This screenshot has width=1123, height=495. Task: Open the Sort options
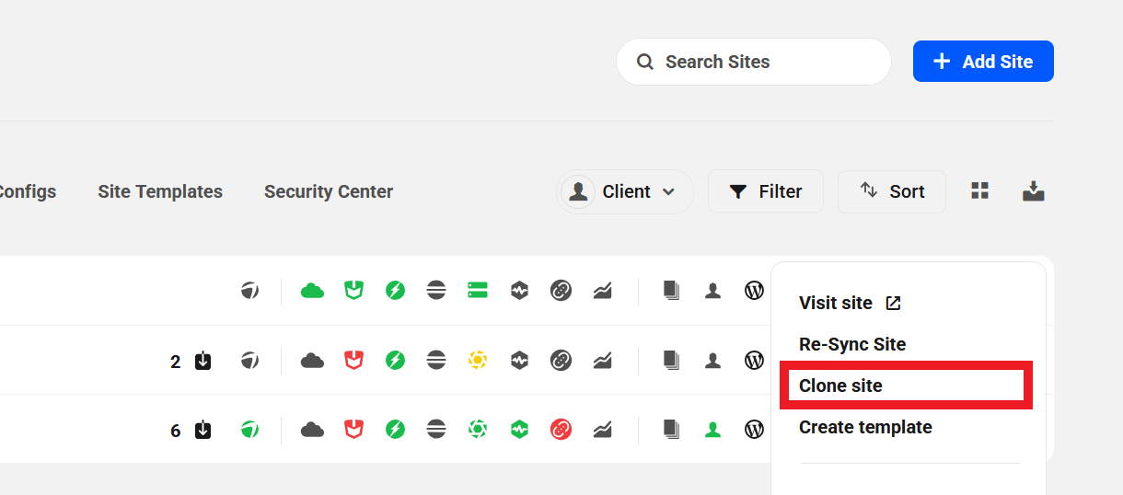click(892, 191)
